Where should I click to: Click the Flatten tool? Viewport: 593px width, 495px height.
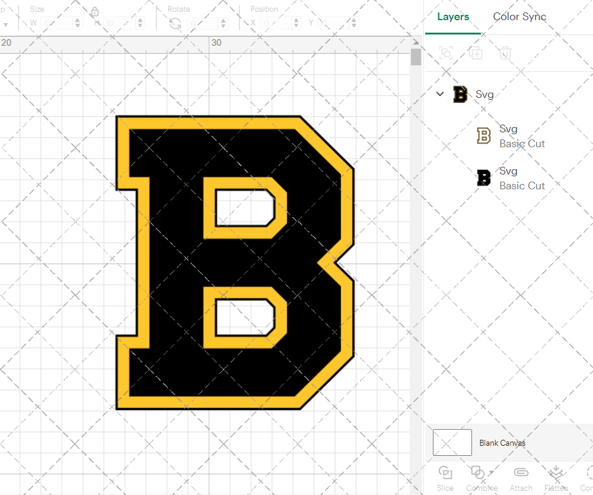point(556,479)
